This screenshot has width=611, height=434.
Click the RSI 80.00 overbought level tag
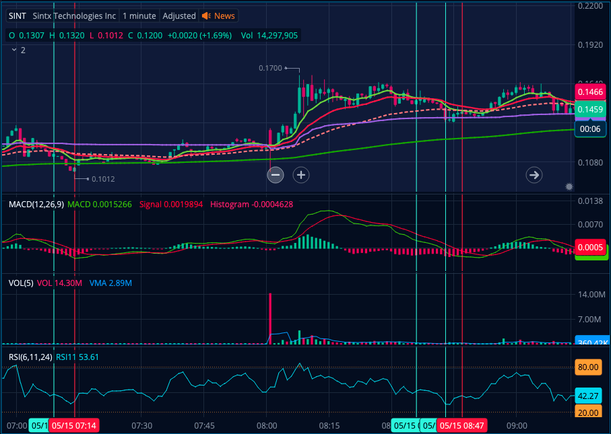coord(588,367)
